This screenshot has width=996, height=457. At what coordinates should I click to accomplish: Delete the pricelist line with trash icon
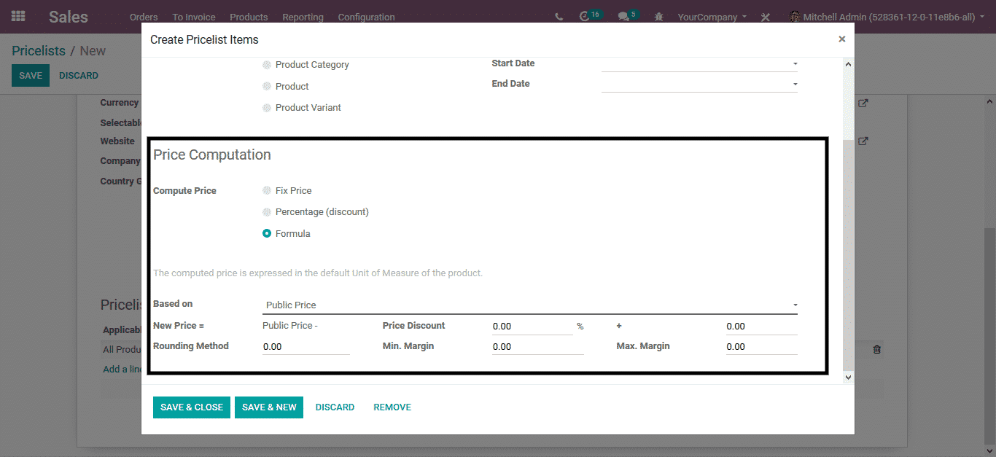coord(876,350)
